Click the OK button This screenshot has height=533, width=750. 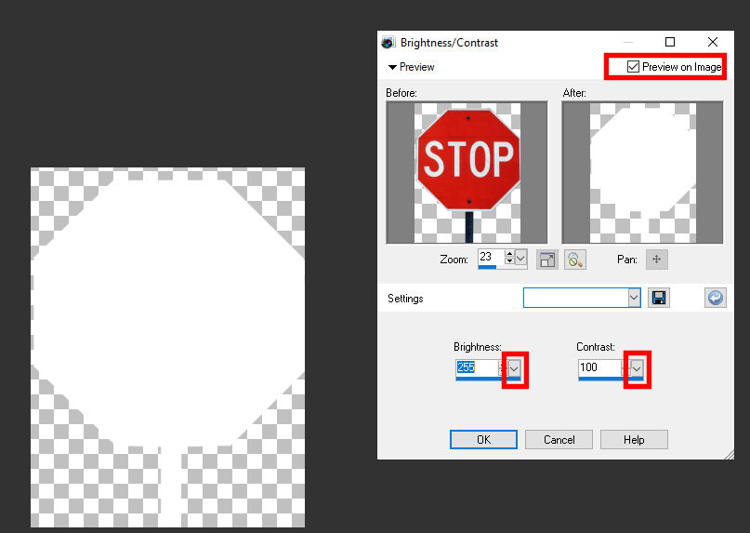tap(483, 440)
